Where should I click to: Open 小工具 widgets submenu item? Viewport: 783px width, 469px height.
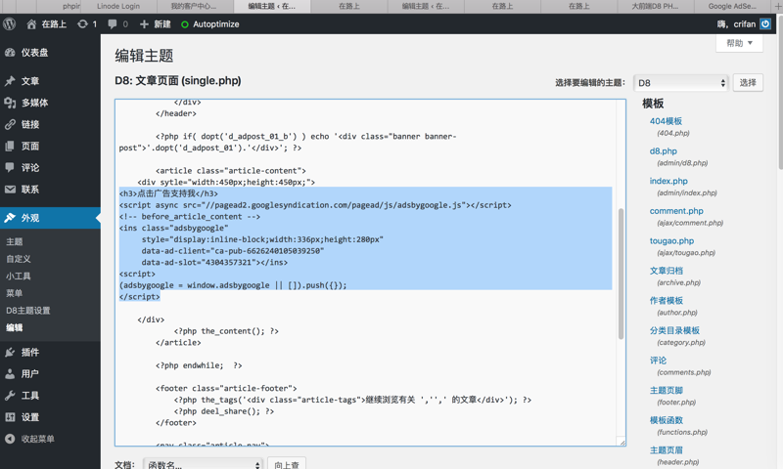19,277
